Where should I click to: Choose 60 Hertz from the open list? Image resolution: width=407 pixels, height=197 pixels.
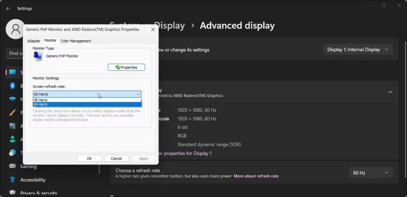[x=87, y=104]
